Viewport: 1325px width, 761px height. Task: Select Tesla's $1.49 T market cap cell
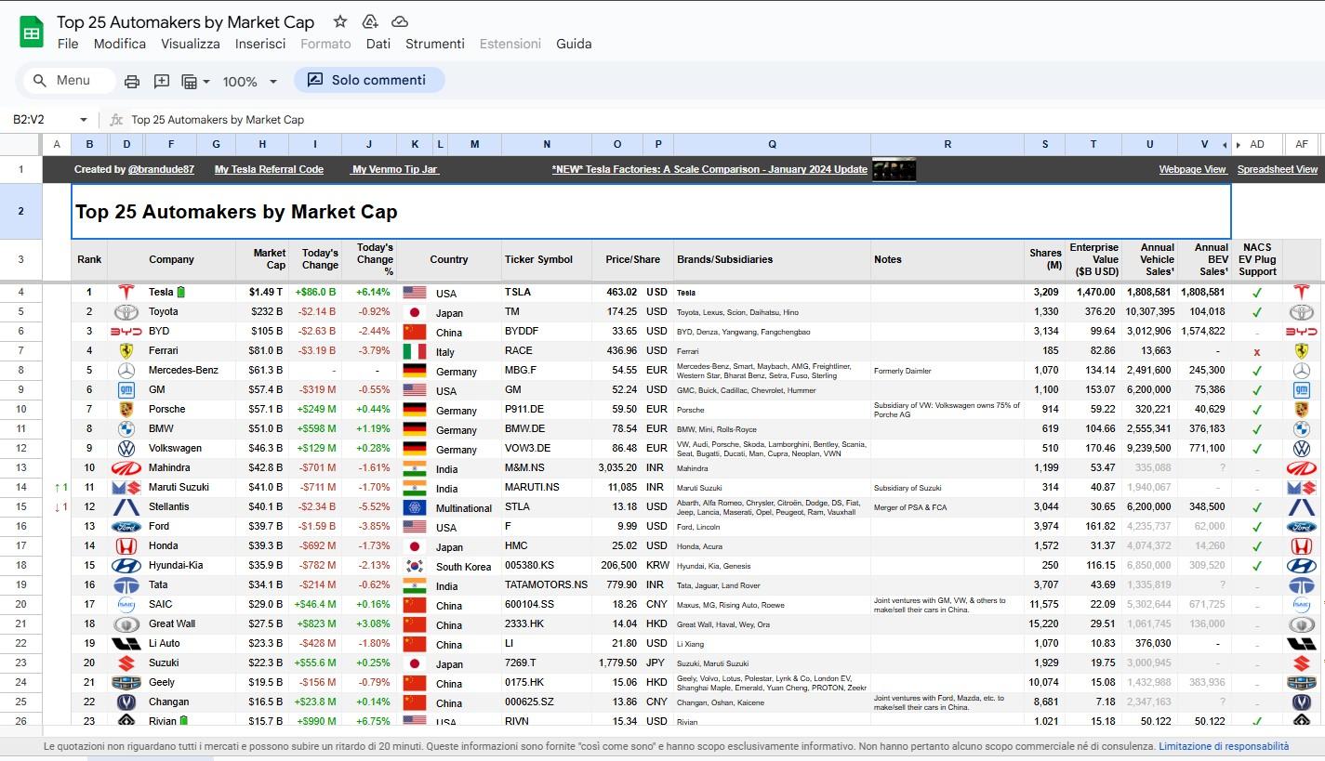click(262, 292)
